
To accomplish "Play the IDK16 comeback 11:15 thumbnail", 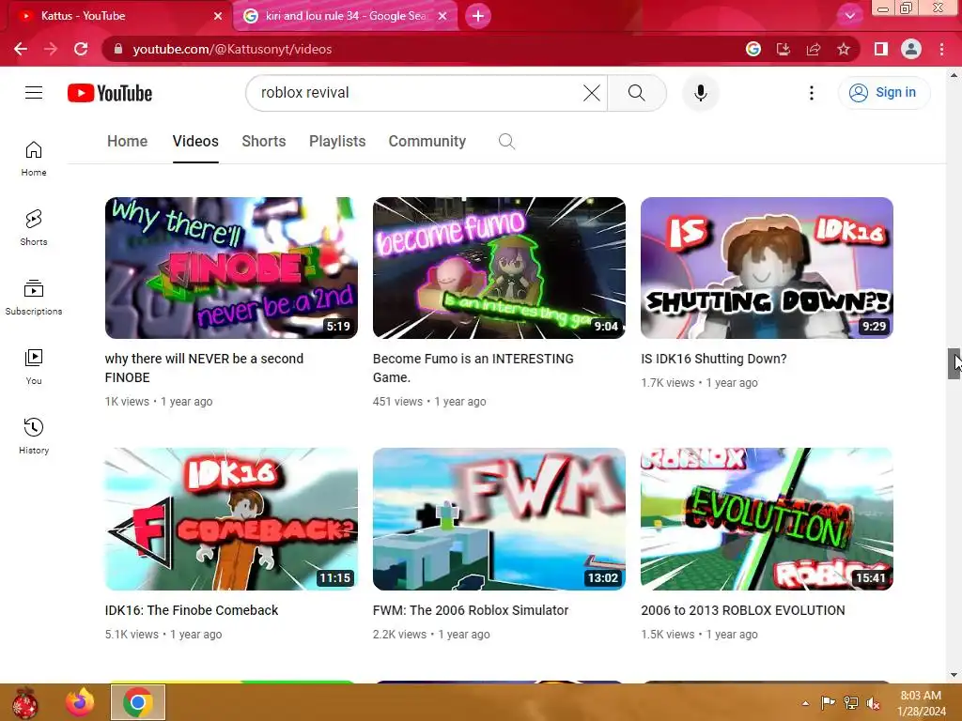I will (x=231, y=518).
